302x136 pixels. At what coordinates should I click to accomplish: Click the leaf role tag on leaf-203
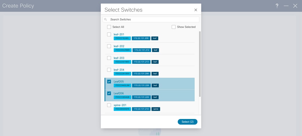(155, 62)
